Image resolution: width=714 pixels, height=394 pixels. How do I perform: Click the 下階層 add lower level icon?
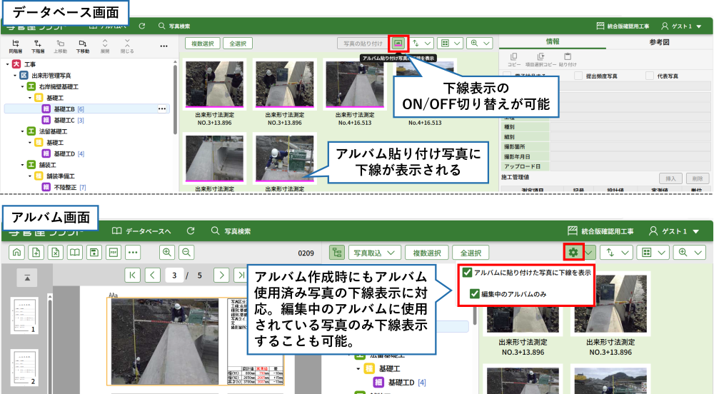[x=37, y=46]
